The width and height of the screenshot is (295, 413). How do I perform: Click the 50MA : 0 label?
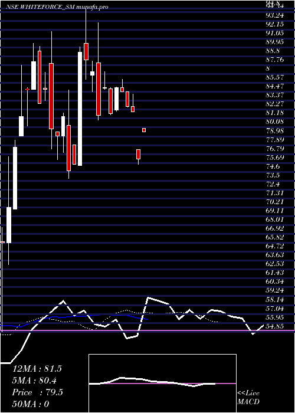click(31, 404)
